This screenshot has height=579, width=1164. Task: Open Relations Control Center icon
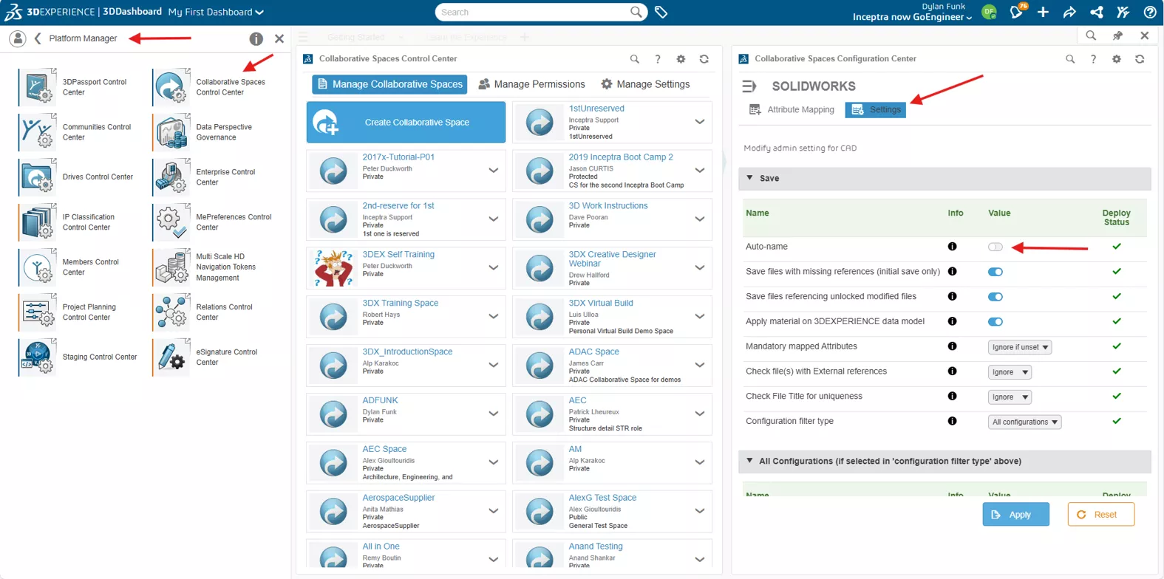(171, 312)
